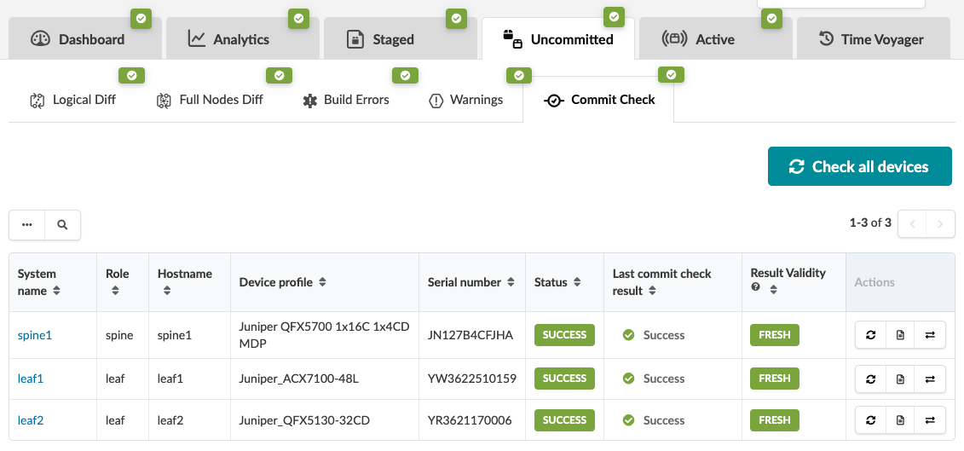Go to the next page arrow

940,224
